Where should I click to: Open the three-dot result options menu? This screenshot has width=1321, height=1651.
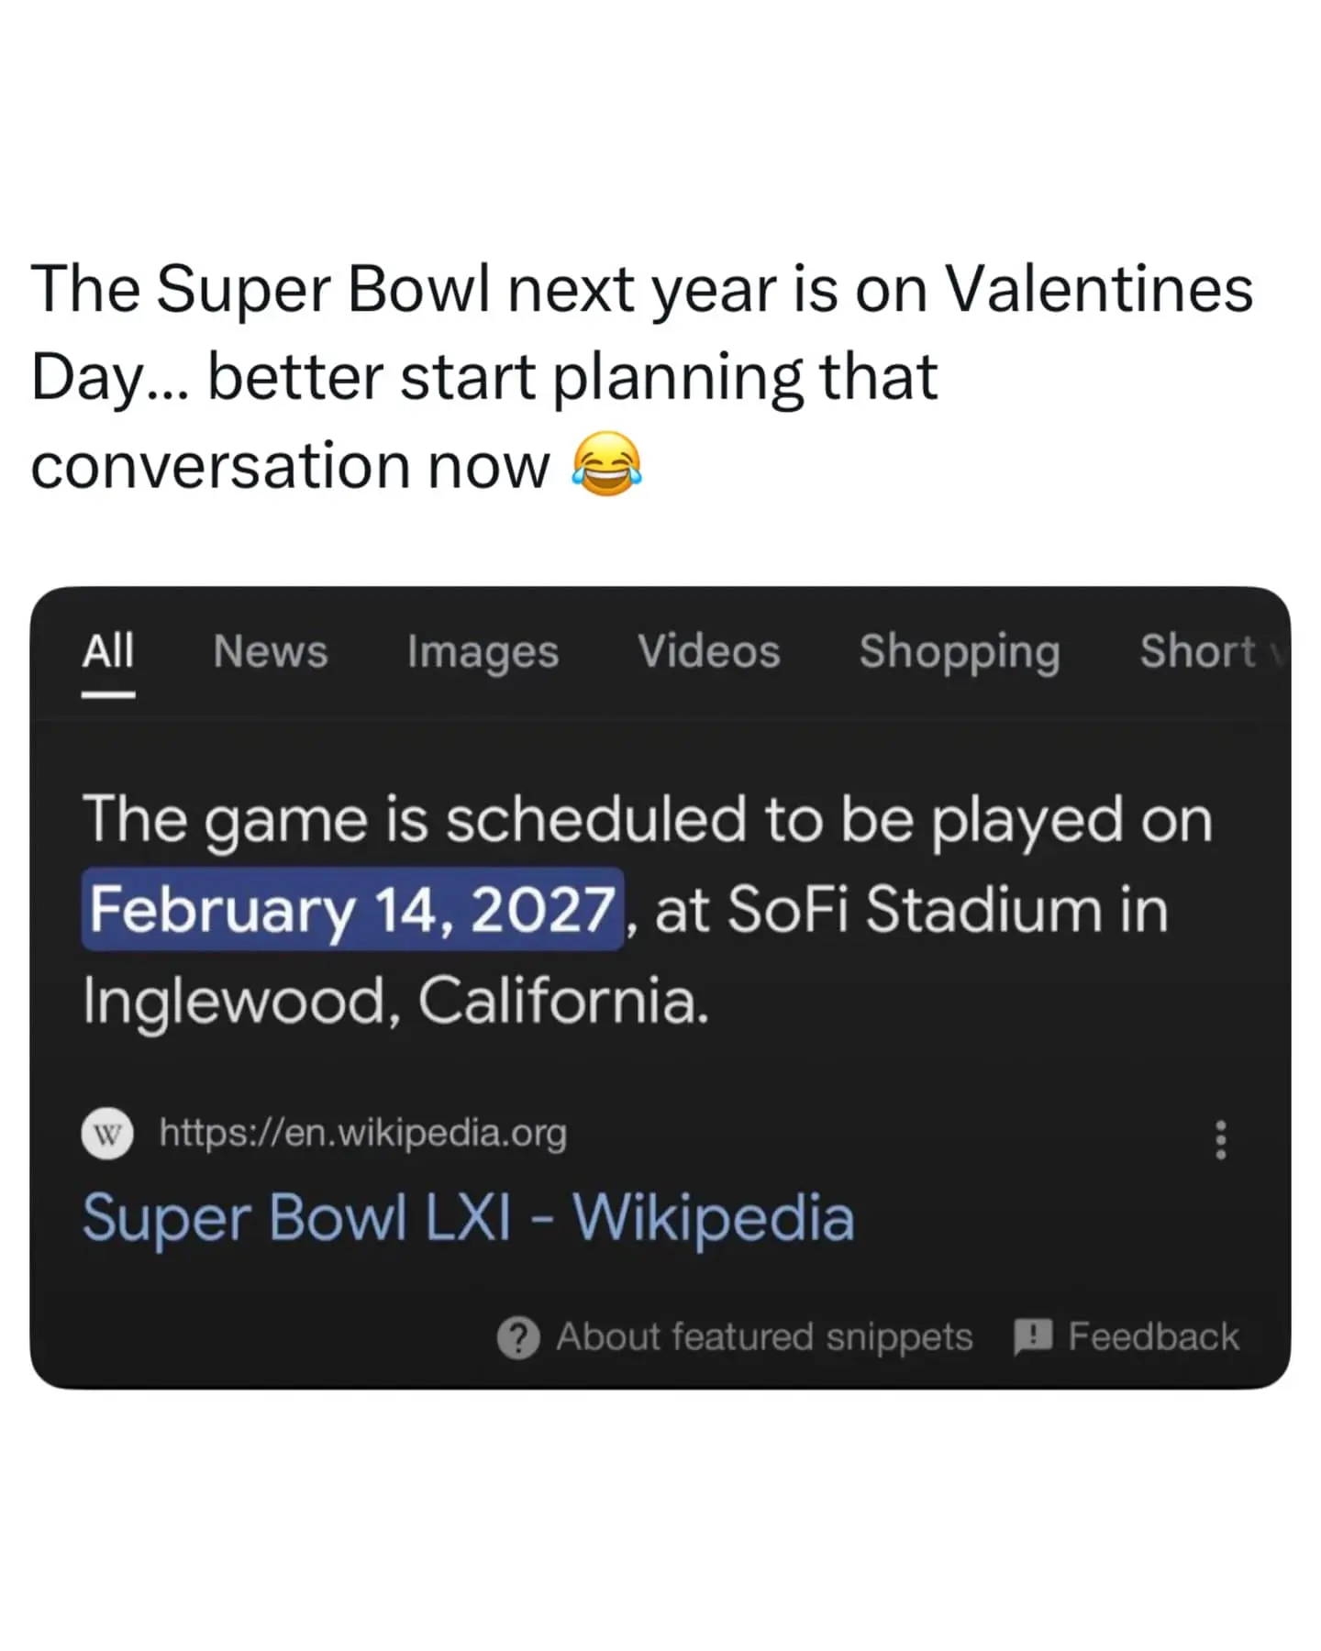pos(1220,1139)
